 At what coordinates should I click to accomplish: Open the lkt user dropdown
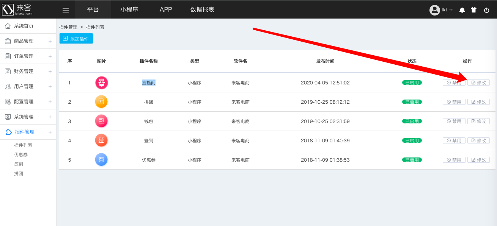tap(442, 10)
